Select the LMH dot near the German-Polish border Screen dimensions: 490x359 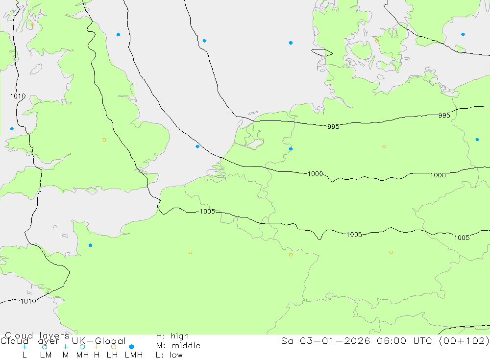pos(477,140)
